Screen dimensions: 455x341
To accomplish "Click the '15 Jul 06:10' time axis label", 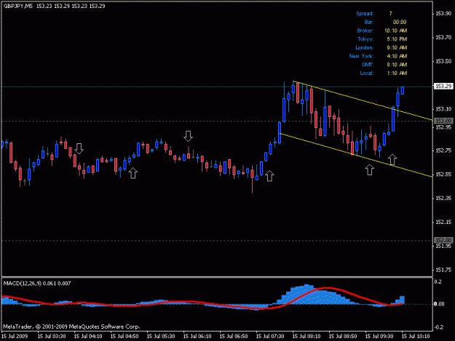I will (x=197, y=337).
